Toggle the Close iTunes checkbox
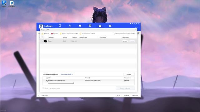200x112 pixels. point(39,96)
